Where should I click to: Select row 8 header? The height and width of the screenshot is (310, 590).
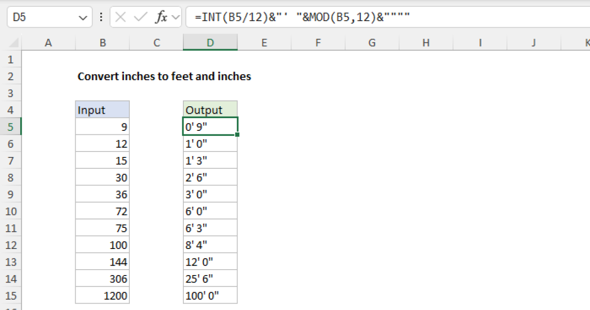(11, 177)
